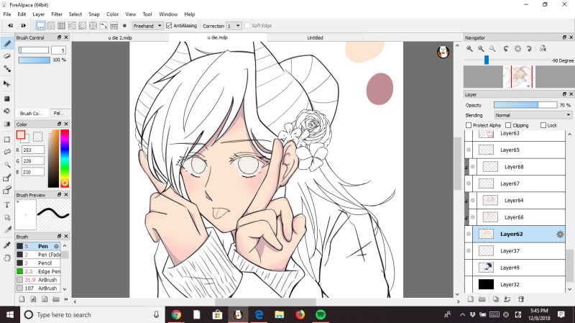This screenshot has width=575, height=323.
Task: Open the Snap menu
Action: tap(94, 14)
